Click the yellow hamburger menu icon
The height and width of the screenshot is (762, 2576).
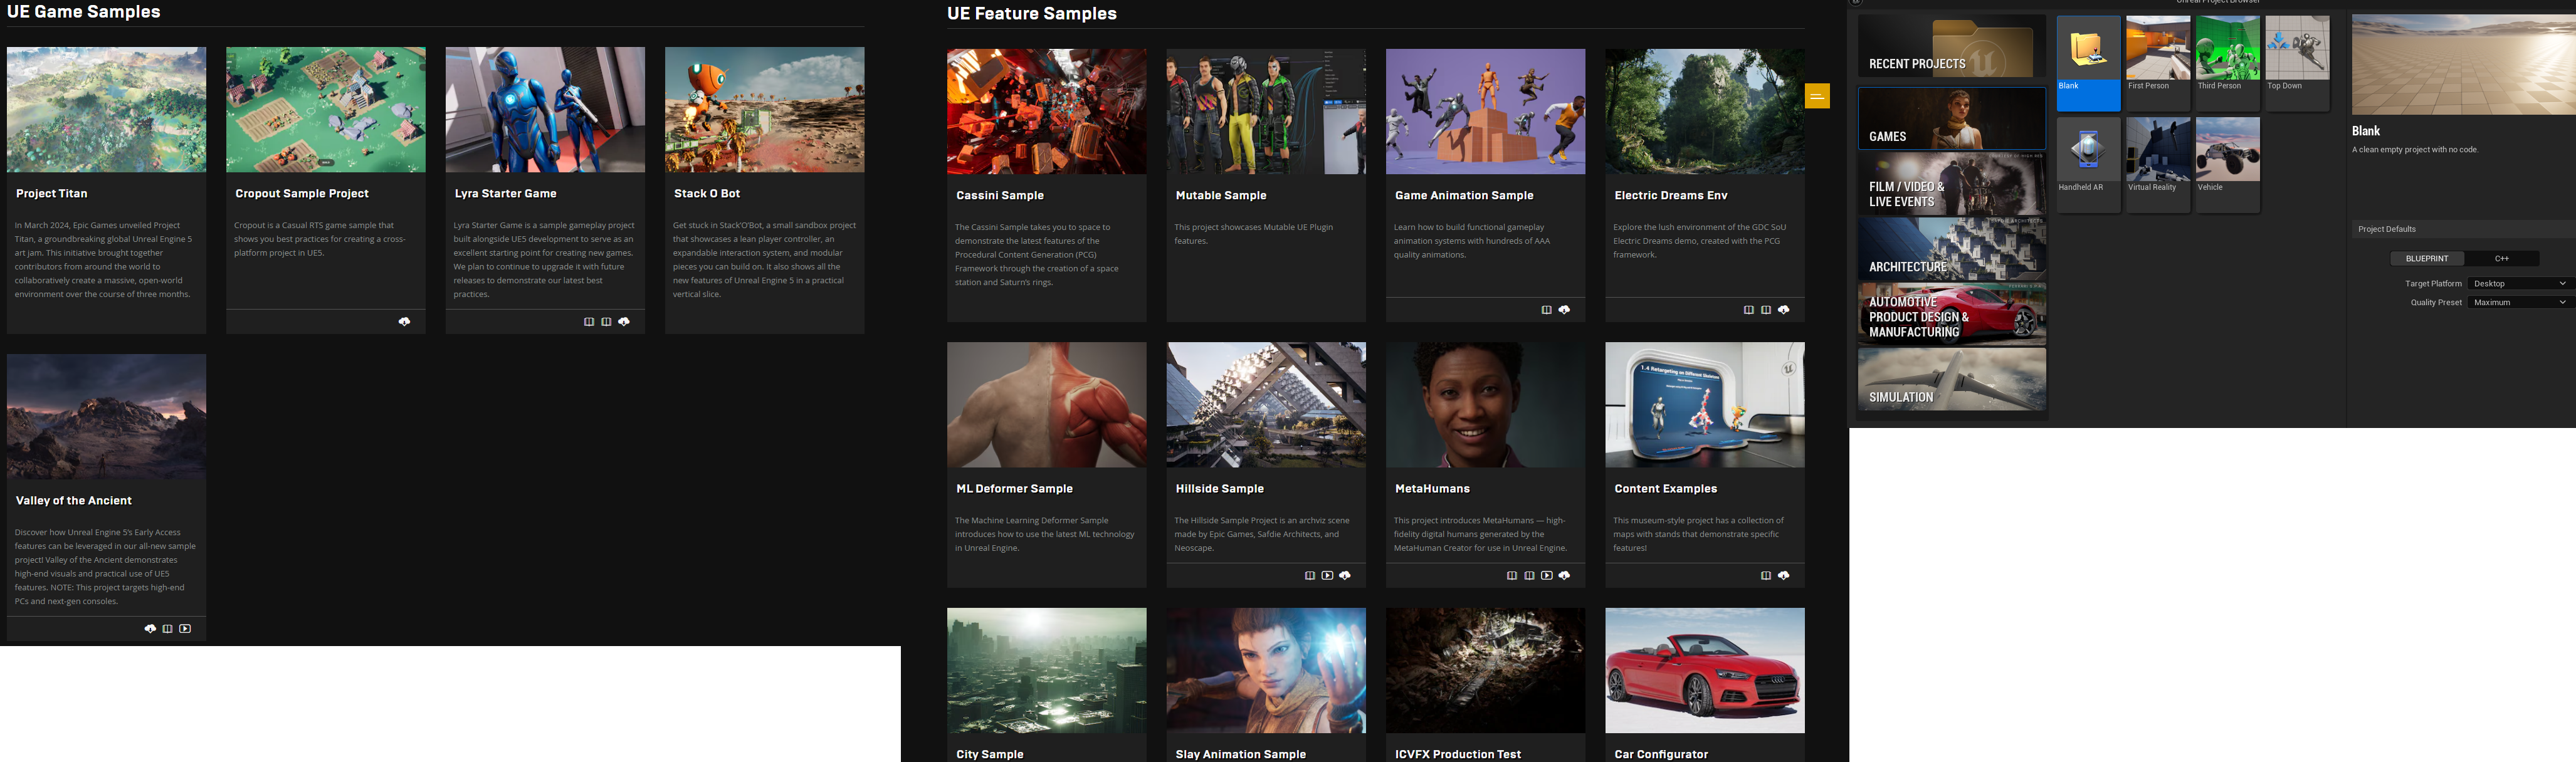(1817, 96)
